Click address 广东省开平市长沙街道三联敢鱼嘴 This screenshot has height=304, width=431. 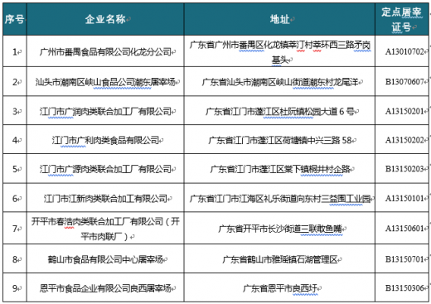pos(279,229)
